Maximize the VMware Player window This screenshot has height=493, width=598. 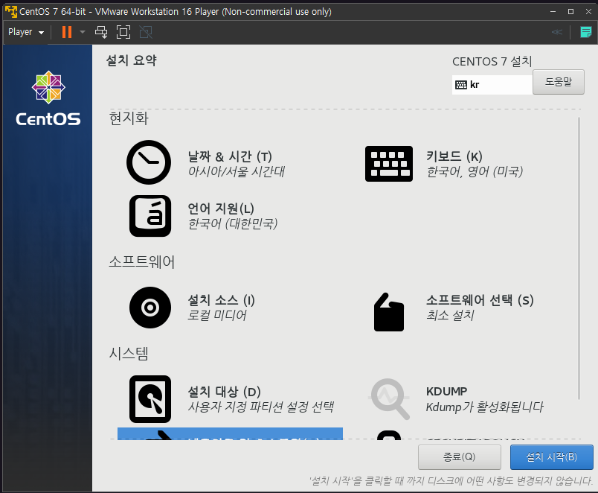(571, 11)
